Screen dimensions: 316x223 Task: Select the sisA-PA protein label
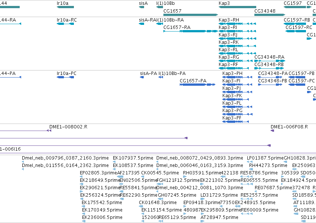pos(149,73)
